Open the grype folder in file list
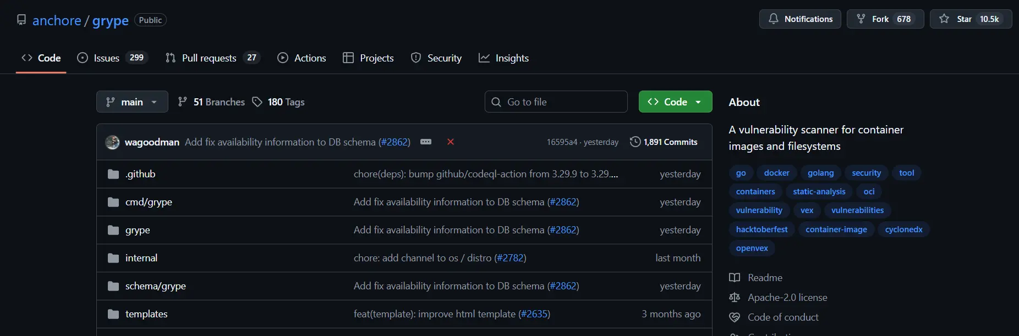 coord(138,230)
